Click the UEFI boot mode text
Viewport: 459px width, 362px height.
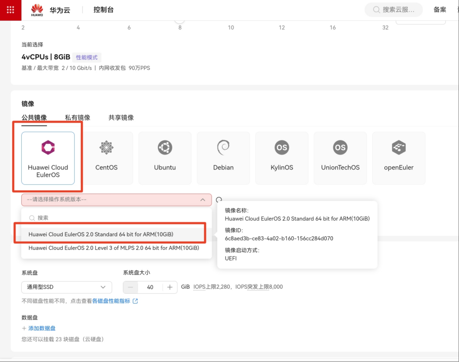tap(231, 258)
